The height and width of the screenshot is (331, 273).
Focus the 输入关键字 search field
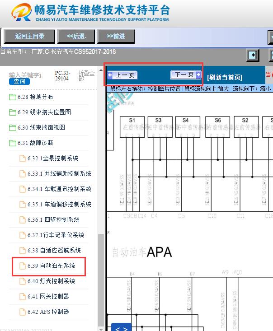click(25, 75)
